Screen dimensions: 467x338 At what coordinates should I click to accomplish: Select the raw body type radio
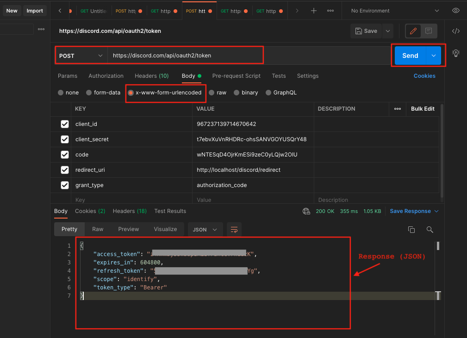[212, 93]
